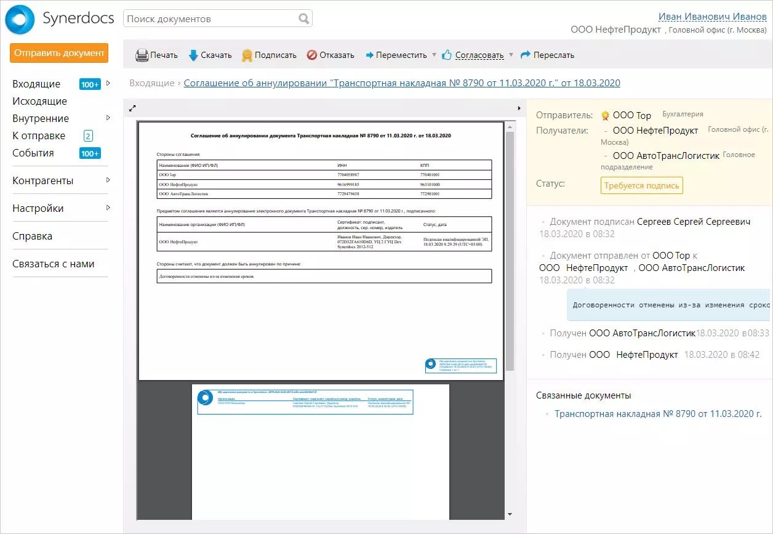Click the Переслать forward icon
Viewport: 773px width, 534px height.
525,55
